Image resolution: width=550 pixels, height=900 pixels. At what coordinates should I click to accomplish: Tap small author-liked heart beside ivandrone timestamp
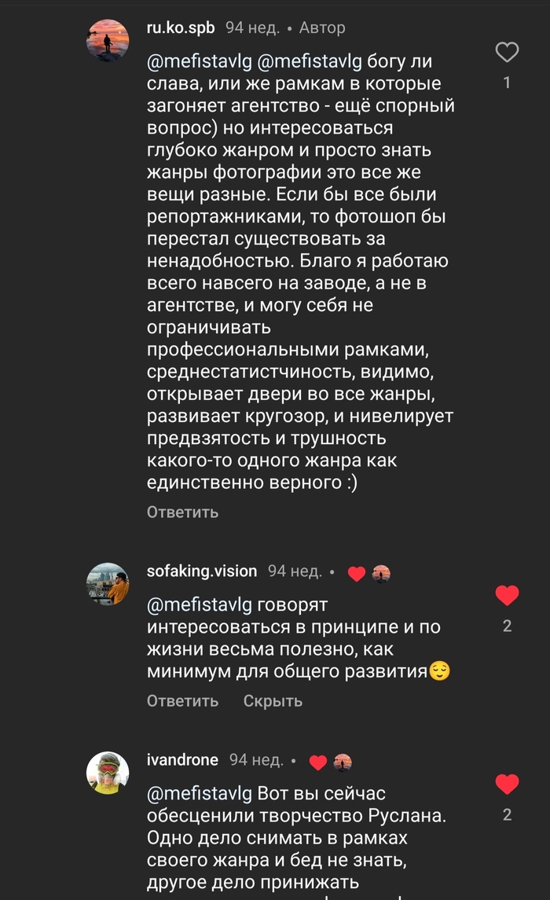(317, 762)
